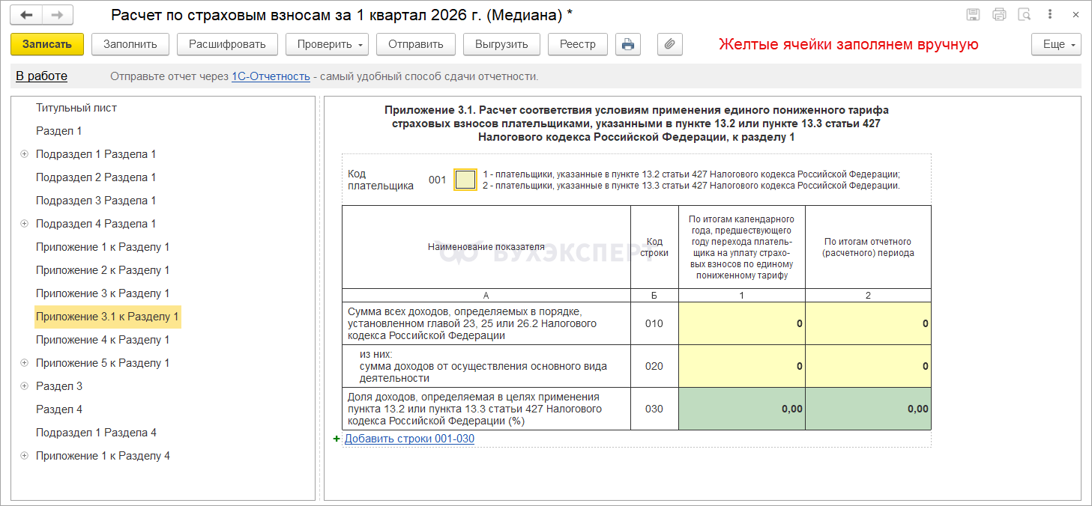This screenshot has width=1092, height=506.
Task: Open Приложение 4 к Разделу 1
Action: pyautogui.click(x=103, y=340)
